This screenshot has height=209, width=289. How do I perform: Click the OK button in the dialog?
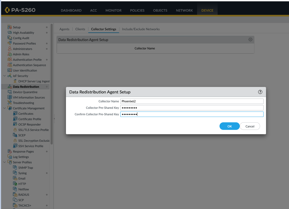[x=230, y=126]
